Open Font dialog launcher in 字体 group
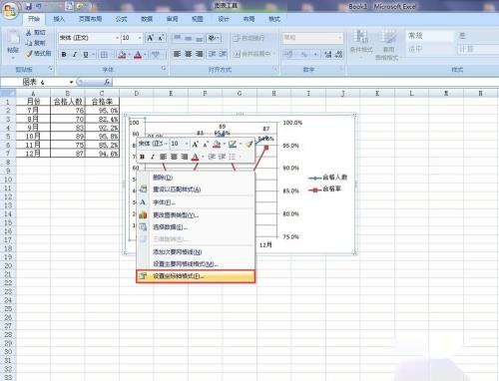Screen dimensions: 499x381 tap(164, 68)
